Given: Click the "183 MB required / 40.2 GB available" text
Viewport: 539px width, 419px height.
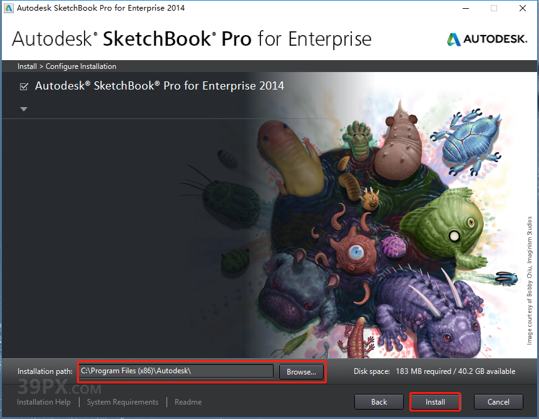Looking at the screenshot, I should [456, 371].
